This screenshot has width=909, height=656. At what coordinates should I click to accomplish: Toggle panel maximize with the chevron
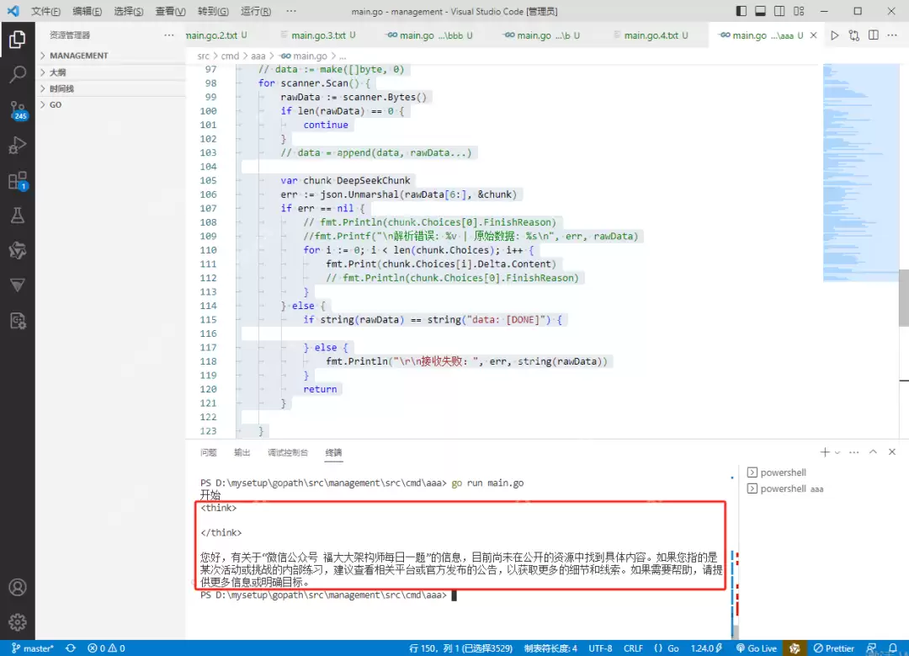pyautogui.click(x=874, y=451)
